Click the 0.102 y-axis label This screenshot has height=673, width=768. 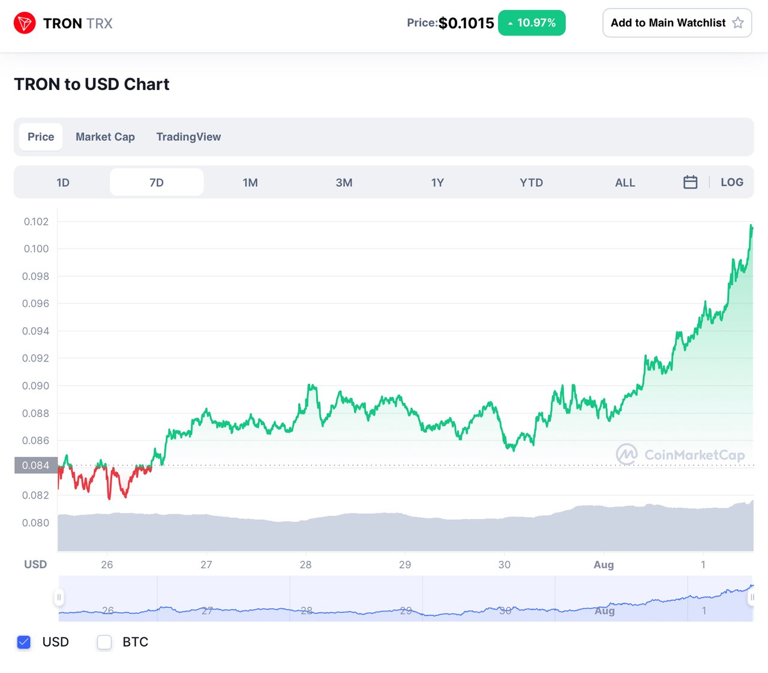(x=36, y=222)
